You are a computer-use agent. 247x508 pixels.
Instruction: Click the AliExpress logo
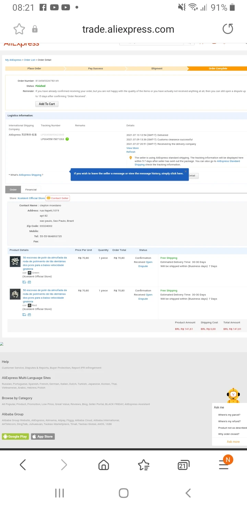point(21,45)
